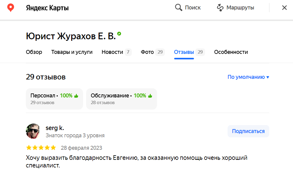Click the count badge 29 beside Фото
293x172 pixels.
click(x=160, y=52)
